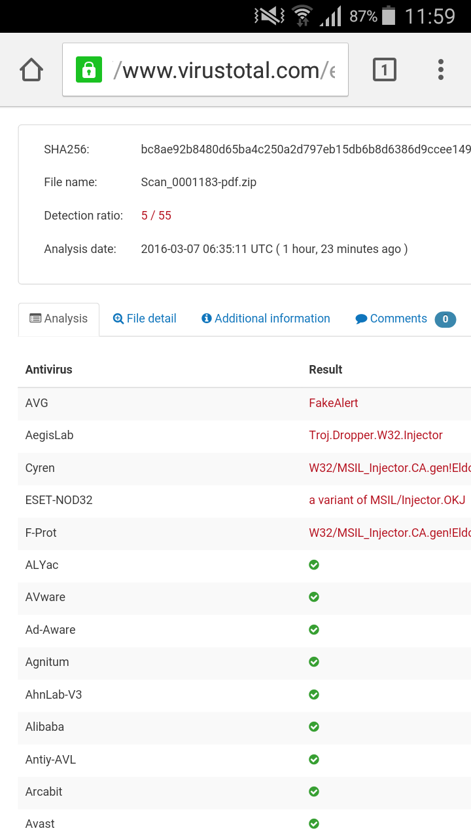Tap the browser home icon

pos(31,69)
